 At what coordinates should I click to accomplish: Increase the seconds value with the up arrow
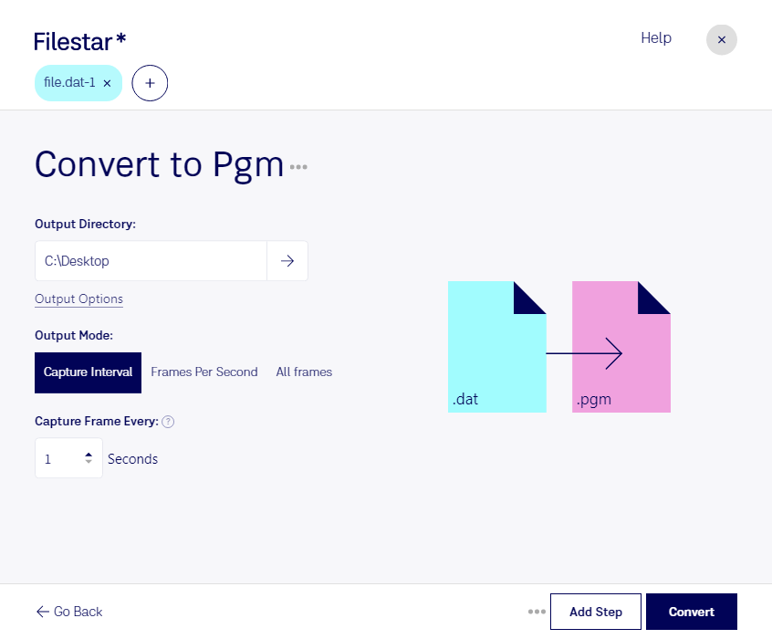pyautogui.click(x=89, y=455)
